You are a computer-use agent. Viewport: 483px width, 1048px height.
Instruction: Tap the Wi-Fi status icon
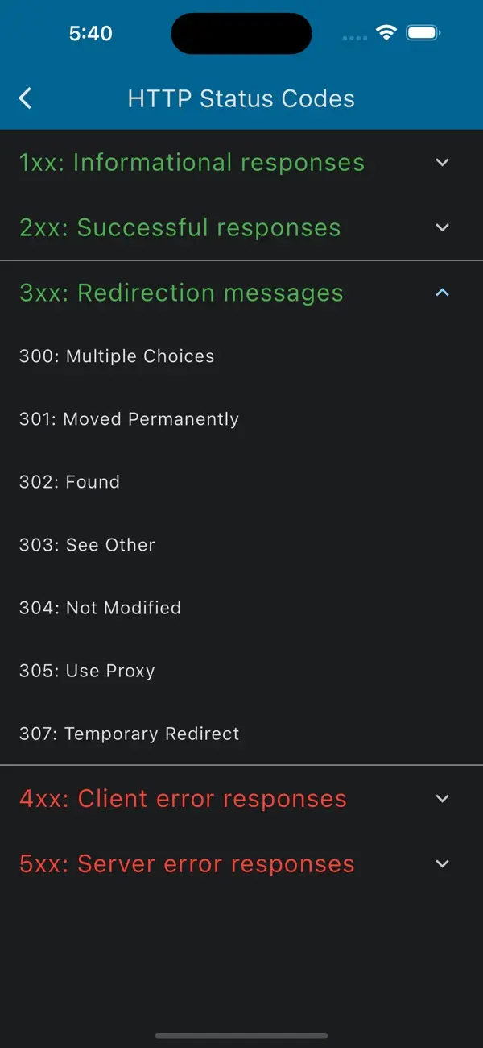coord(386,33)
